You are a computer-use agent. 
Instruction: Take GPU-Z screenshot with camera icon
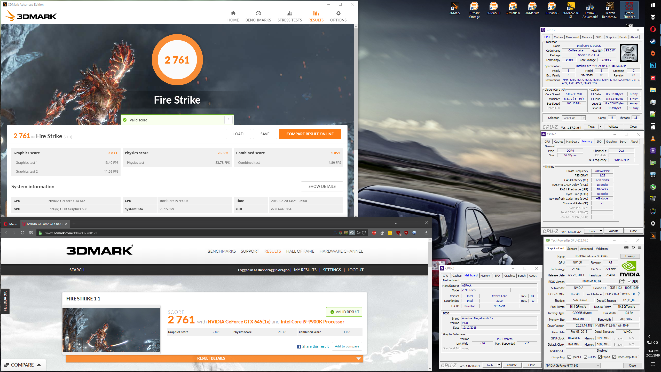click(626, 247)
